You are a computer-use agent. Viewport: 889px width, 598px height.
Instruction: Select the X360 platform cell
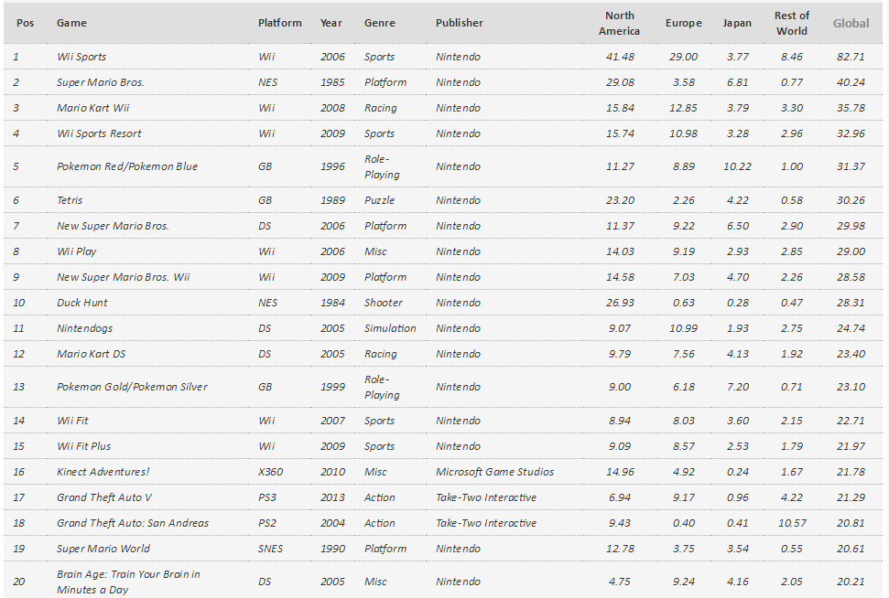click(x=270, y=472)
